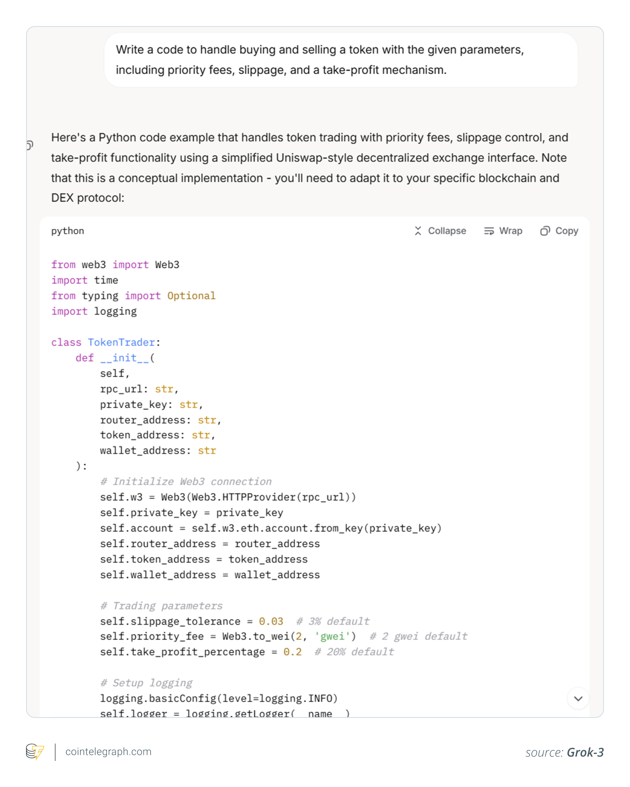Expand the truncated response with the chevron
Viewport: 630px width, 787px height.
click(x=578, y=698)
